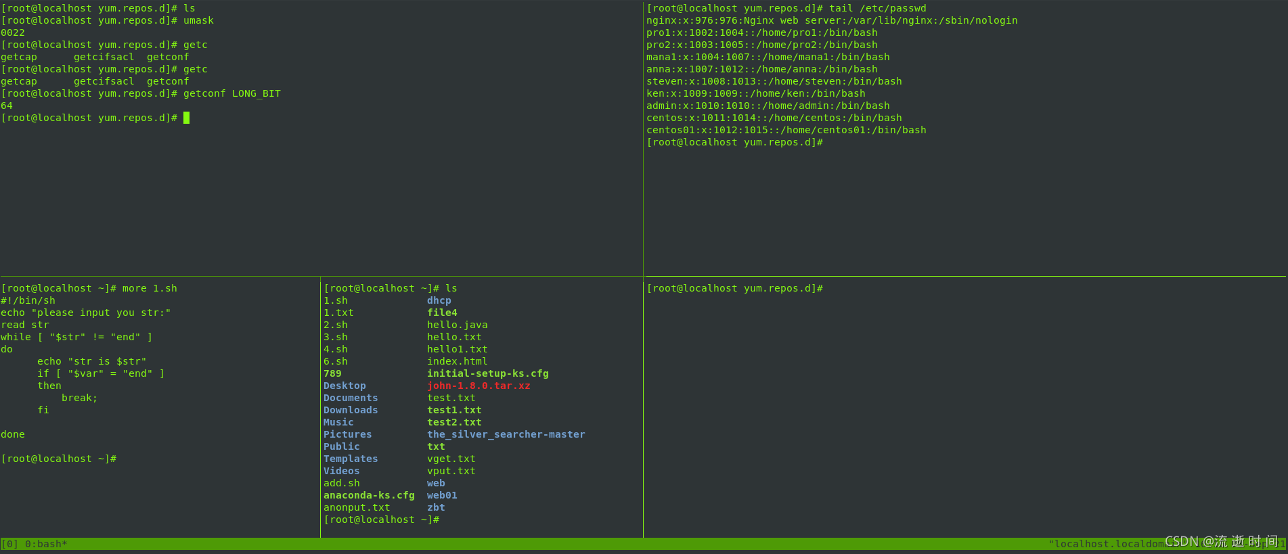The image size is (1288, 554).
Task: Click file 'initial-setup-ks.cfg' in listing
Action: 488,373
